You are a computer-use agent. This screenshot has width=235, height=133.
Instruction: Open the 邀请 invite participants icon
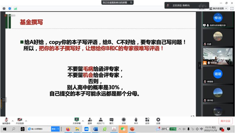[x=90, y=120]
